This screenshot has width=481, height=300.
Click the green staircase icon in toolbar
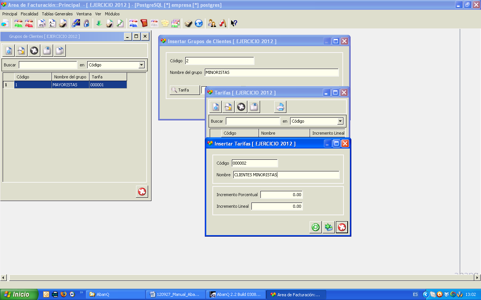(120, 23)
